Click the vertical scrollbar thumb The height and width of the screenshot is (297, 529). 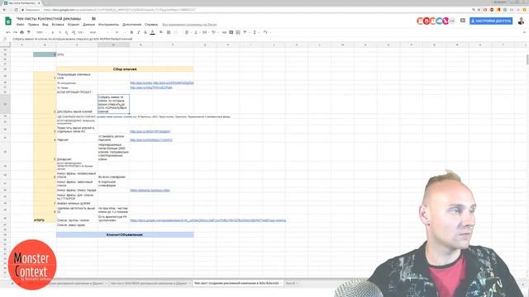[x=527, y=59]
